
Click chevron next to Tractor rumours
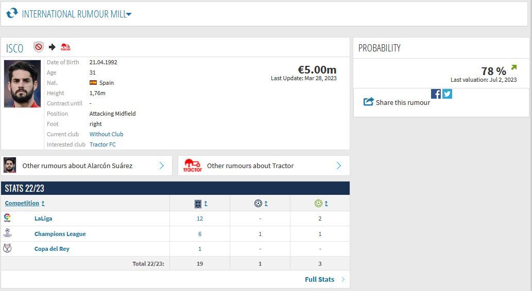pyautogui.click(x=338, y=166)
